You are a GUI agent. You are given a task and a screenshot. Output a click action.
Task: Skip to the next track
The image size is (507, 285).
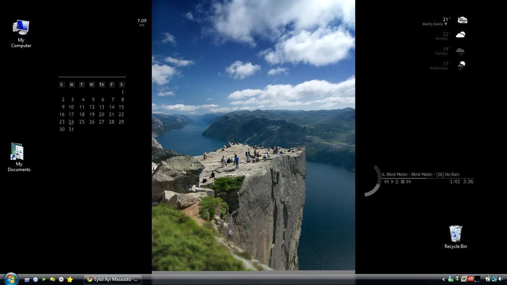[x=409, y=182]
